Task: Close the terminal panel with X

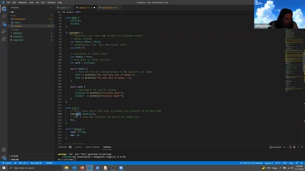Action: click(302, 147)
